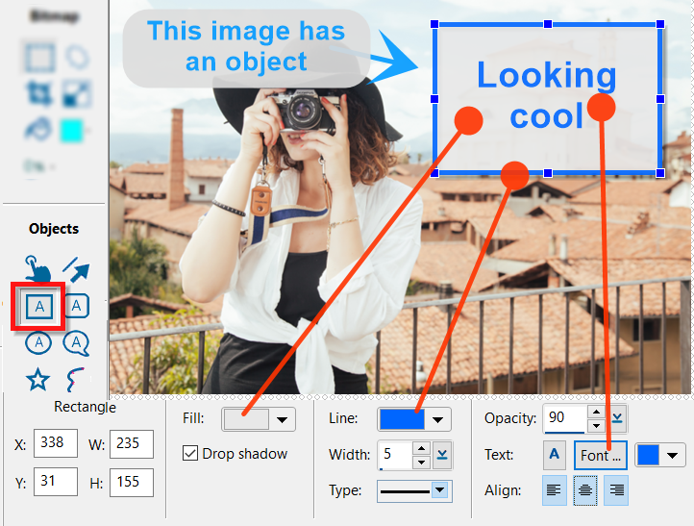Toggle the Drop shadow checkbox
This screenshot has width=694, height=526.
(190, 454)
